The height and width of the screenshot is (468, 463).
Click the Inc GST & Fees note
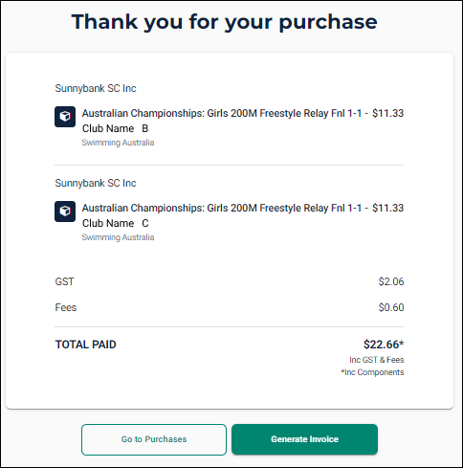point(377,360)
